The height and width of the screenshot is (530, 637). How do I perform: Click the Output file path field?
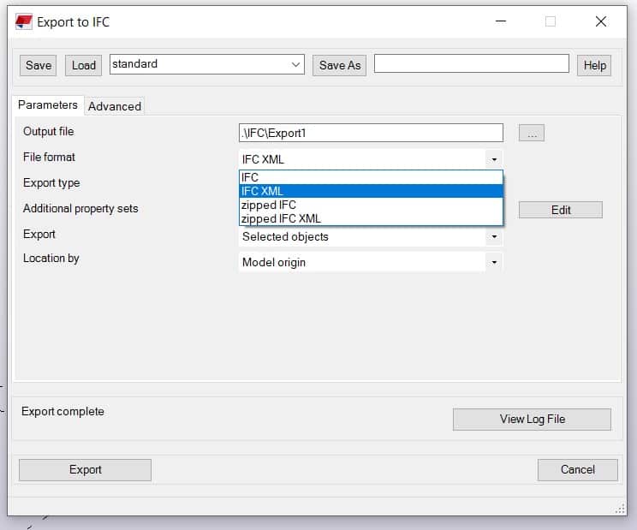click(x=370, y=133)
